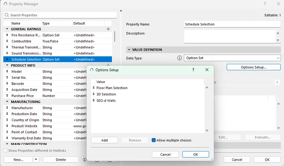Screen dimensions: 284x166
Task: Click the drag handle of Country of Origin row
Action: tap(7, 120)
